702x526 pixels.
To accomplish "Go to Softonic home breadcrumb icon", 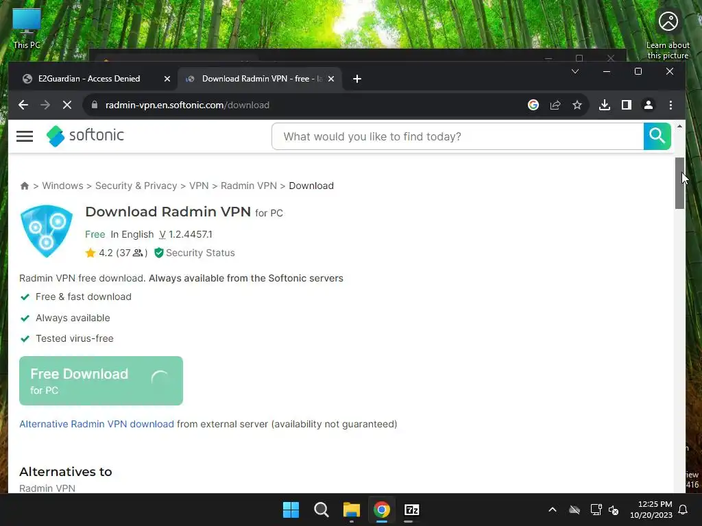I will pyautogui.click(x=25, y=186).
